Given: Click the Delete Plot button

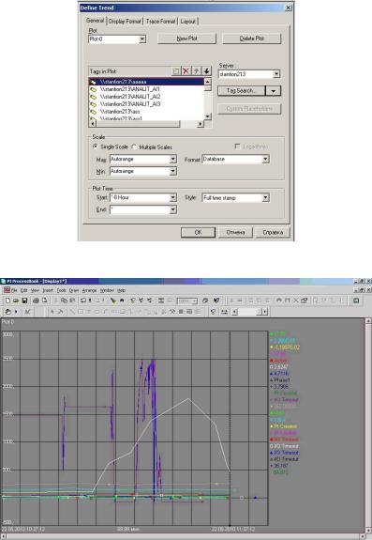Looking at the screenshot, I should tap(252, 39).
